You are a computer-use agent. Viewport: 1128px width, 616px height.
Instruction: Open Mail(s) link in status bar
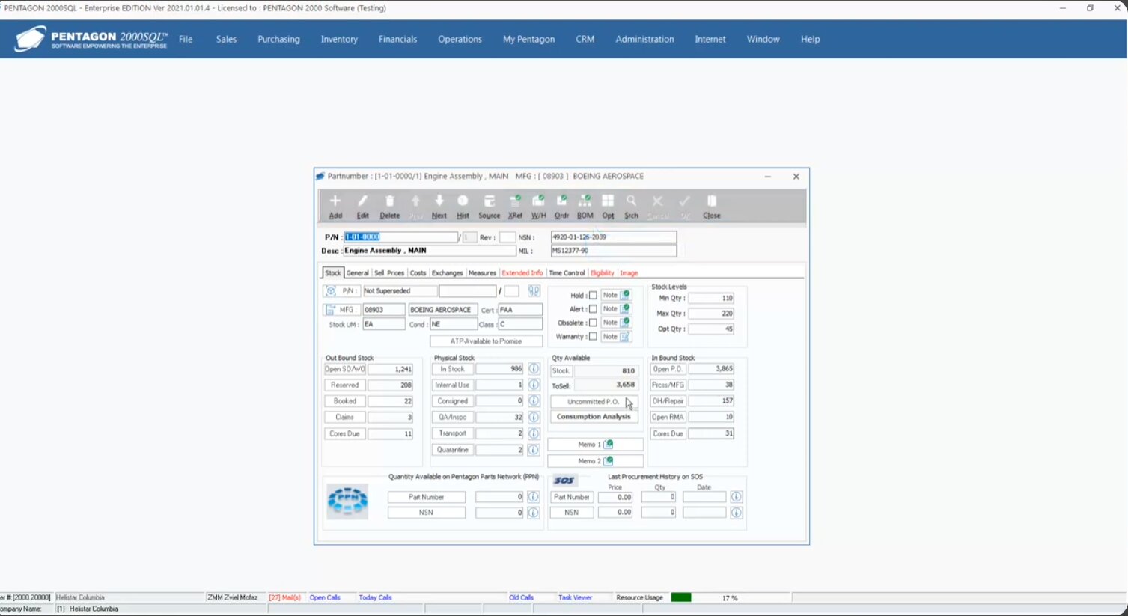285,597
